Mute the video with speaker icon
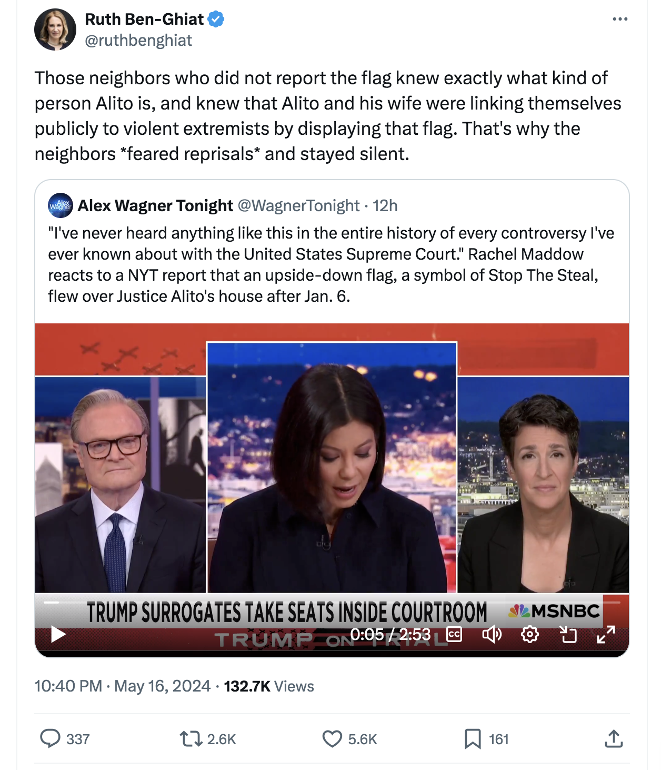Screen dimensions: 661x770 tap(492, 635)
